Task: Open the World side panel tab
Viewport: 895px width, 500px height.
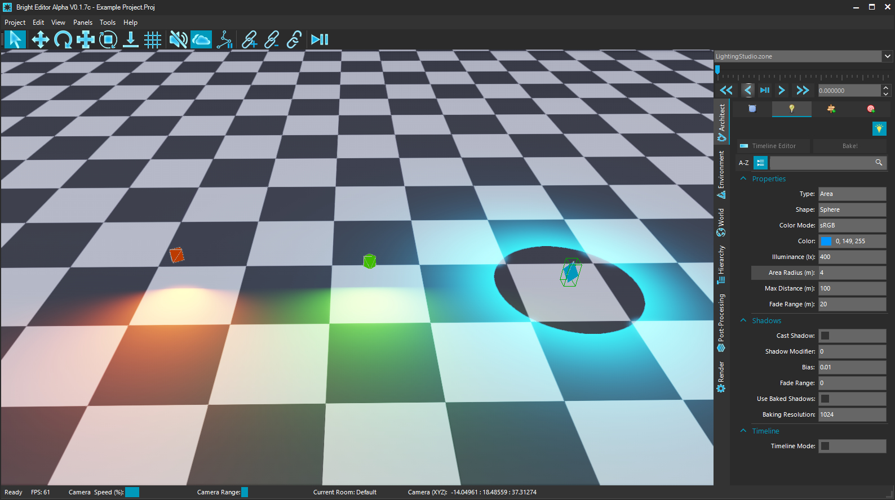Action: pos(721,222)
